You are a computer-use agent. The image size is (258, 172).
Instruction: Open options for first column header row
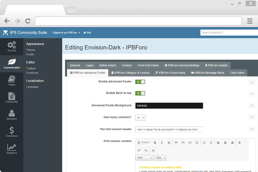pos(252,129)
